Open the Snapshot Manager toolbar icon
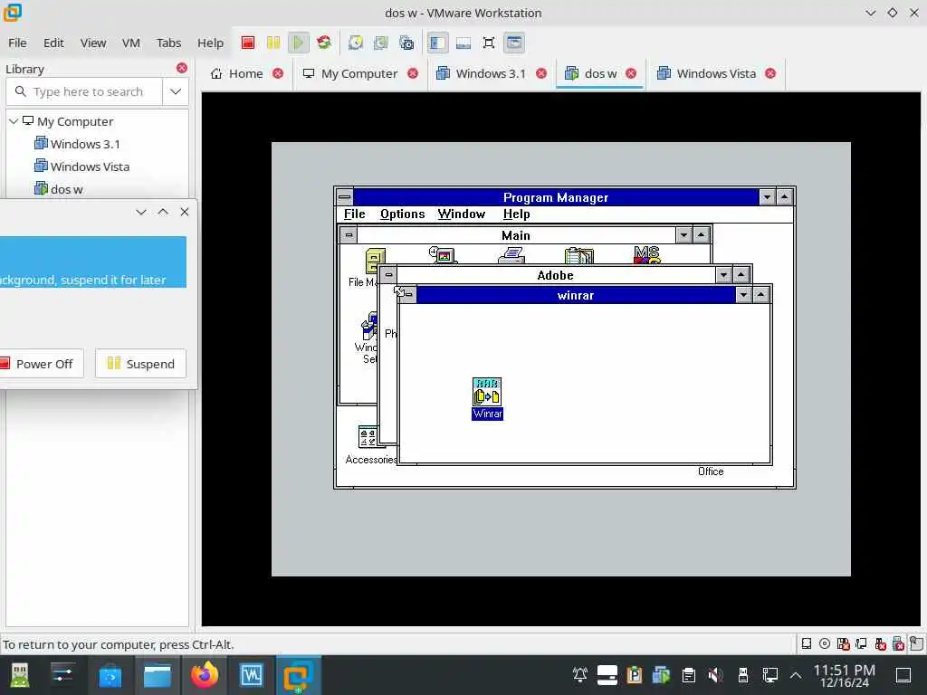927x695 pixels. (406, 43)
